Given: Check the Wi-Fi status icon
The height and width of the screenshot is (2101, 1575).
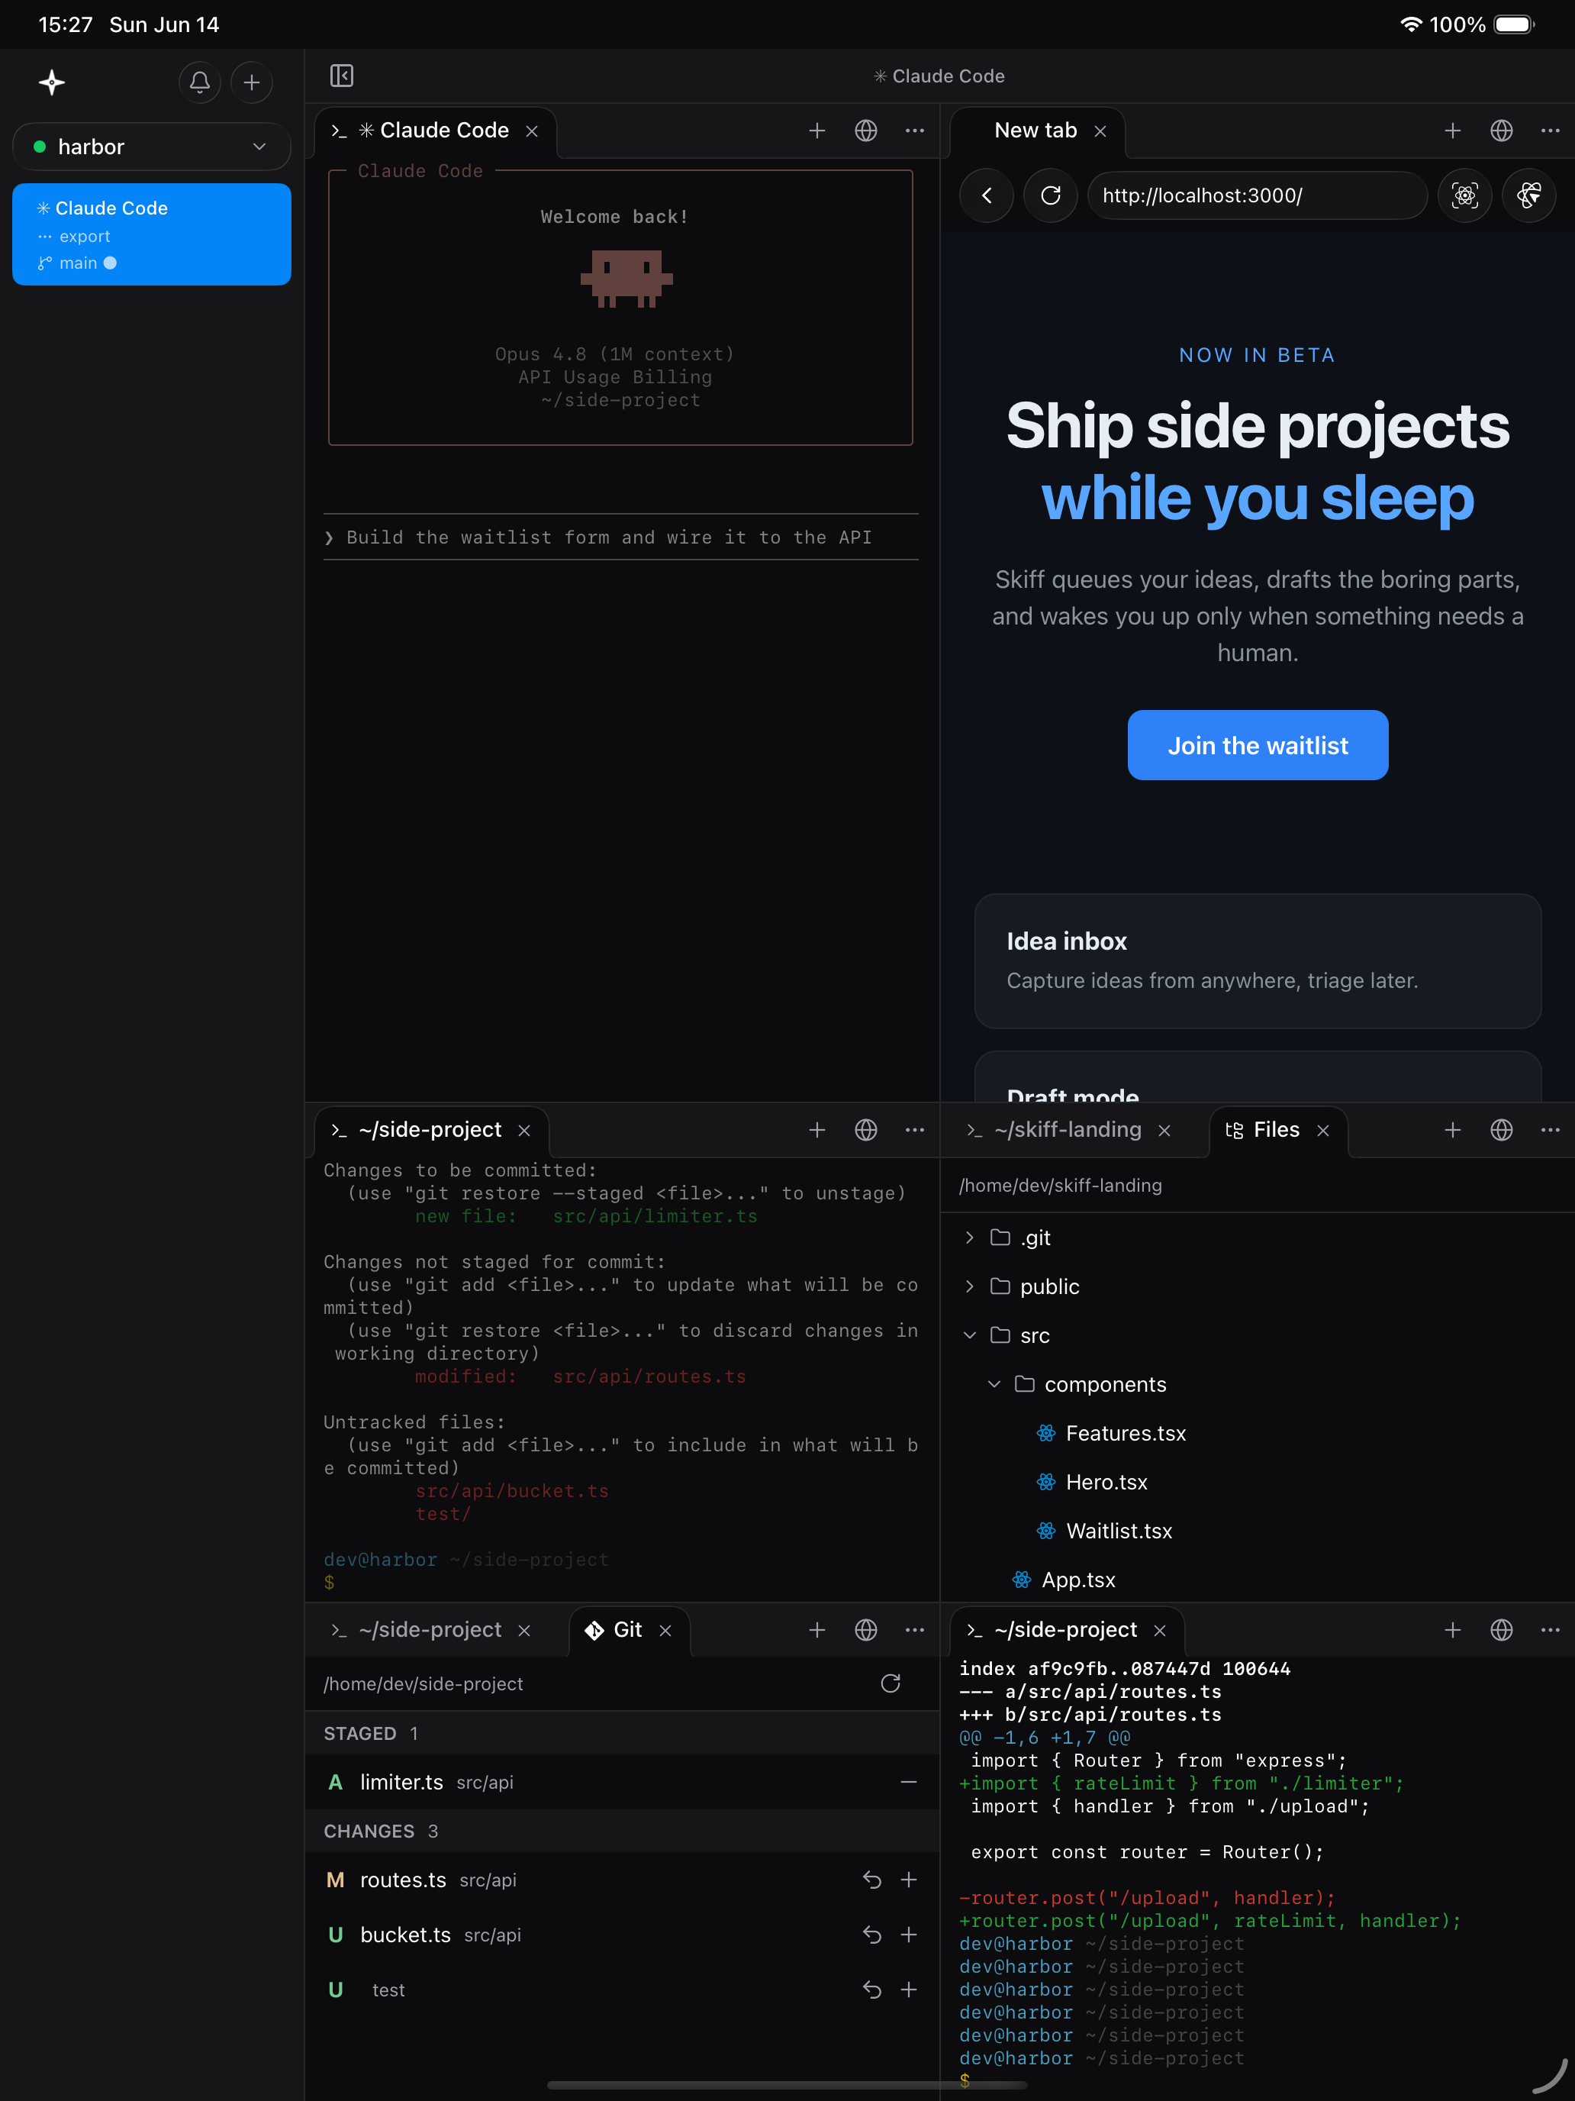Looking at the screenshot, I should click(x=1411, y=24).
